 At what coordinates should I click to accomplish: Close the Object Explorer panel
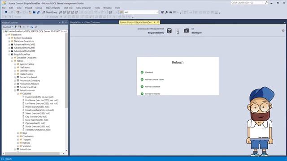pos(66,22)
